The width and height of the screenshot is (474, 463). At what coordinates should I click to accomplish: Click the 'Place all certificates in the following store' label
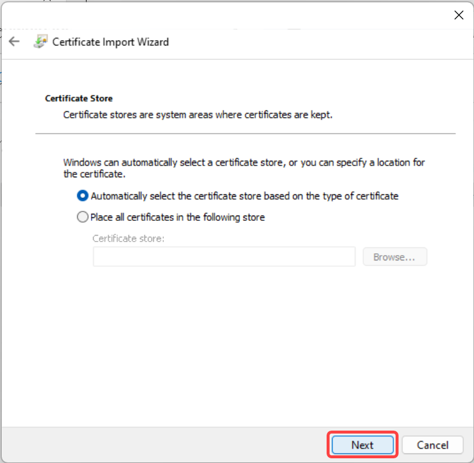click(178, 217)
